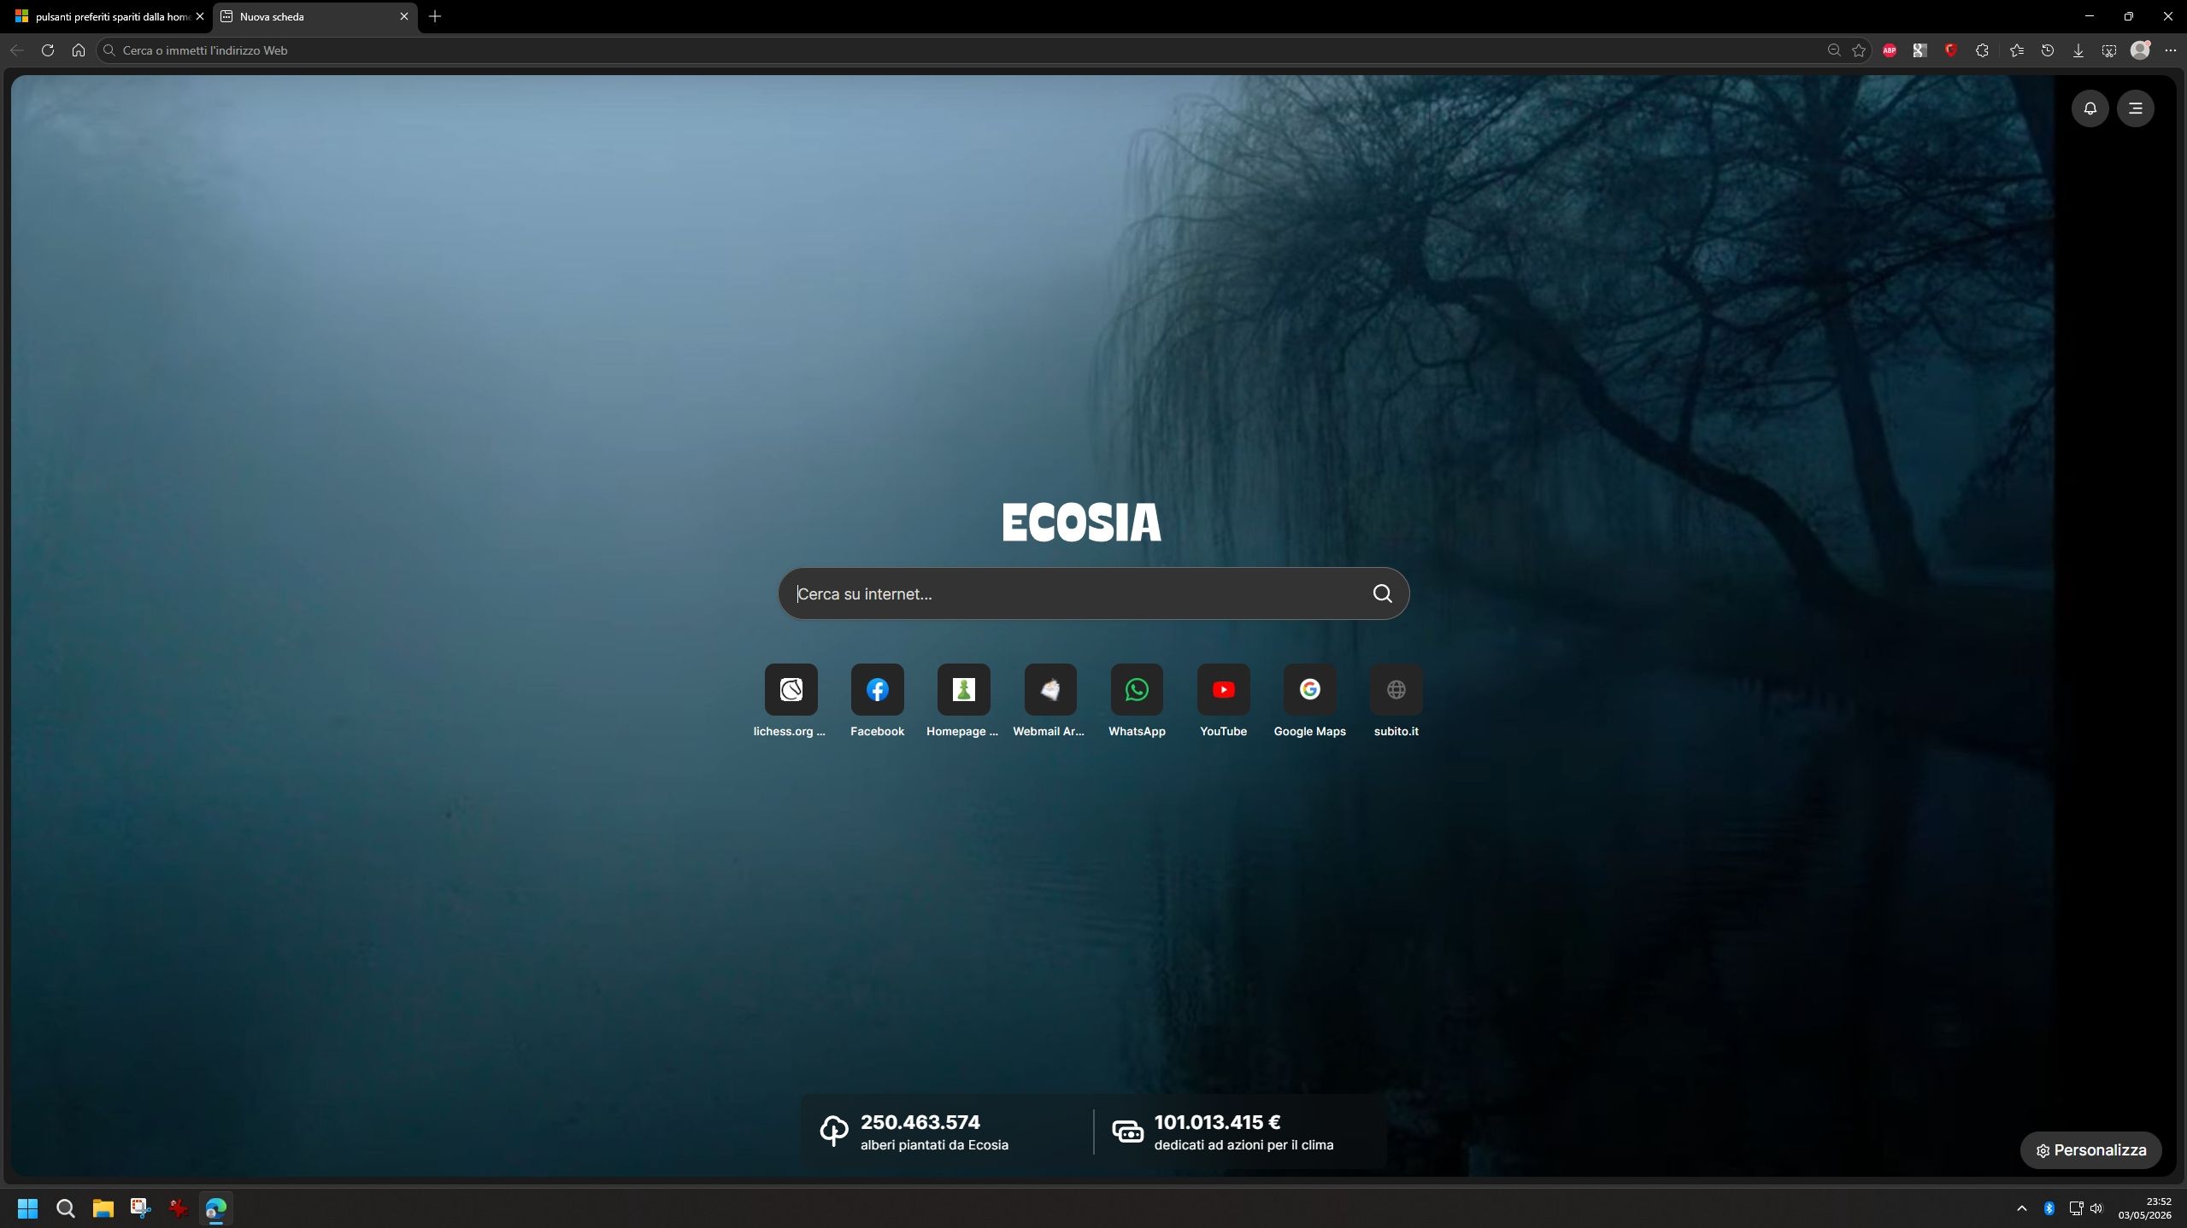Close the 'Nuova scheda' tab
The image size is (2187, 1228).
click(404, 16)
